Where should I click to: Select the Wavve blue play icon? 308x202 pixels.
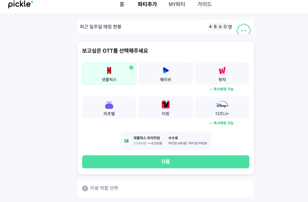[166, 70]
